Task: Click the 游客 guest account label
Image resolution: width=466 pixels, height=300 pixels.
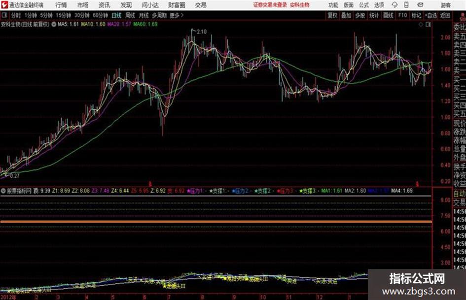Action: (x=445, y=5)
